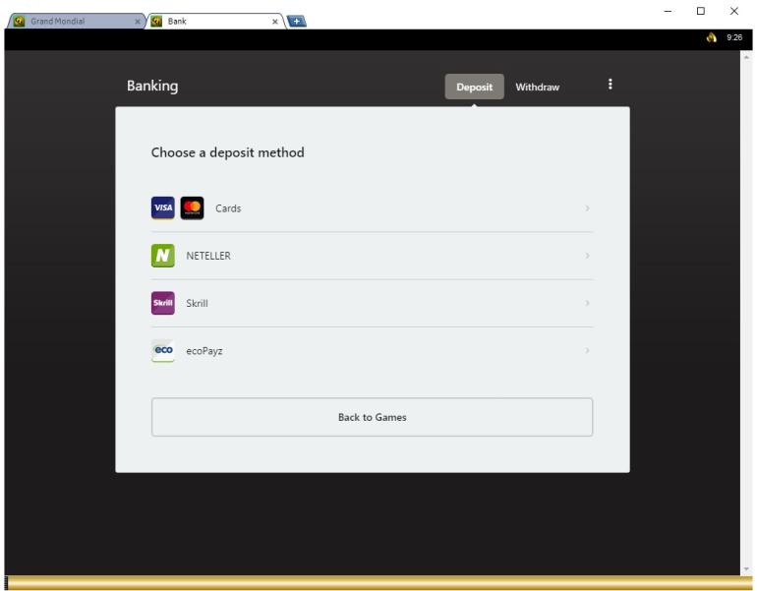757x591 pixels.
Task: Click the Cards deposit method label
Action: [228, 208]
